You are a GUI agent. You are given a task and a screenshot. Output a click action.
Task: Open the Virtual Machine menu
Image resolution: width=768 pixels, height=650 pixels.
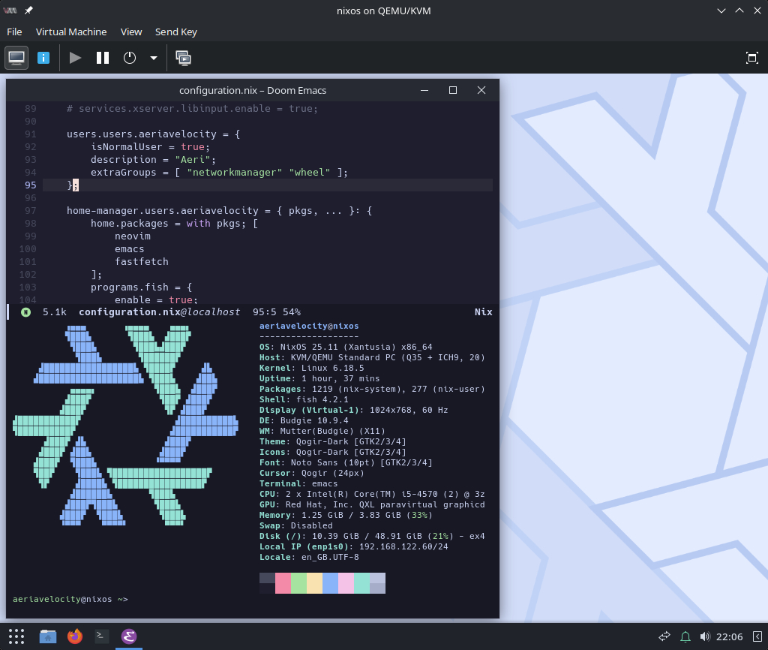pyautogui.click(x=71, y=32)
